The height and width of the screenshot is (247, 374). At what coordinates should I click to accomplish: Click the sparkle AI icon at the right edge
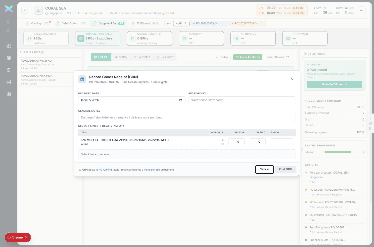click(x=370, y=123)
